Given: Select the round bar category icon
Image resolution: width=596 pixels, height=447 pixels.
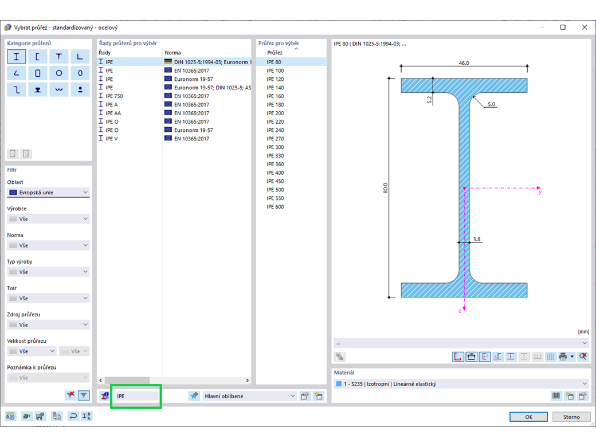Looking at the screenshot, I should coord(80,90).
